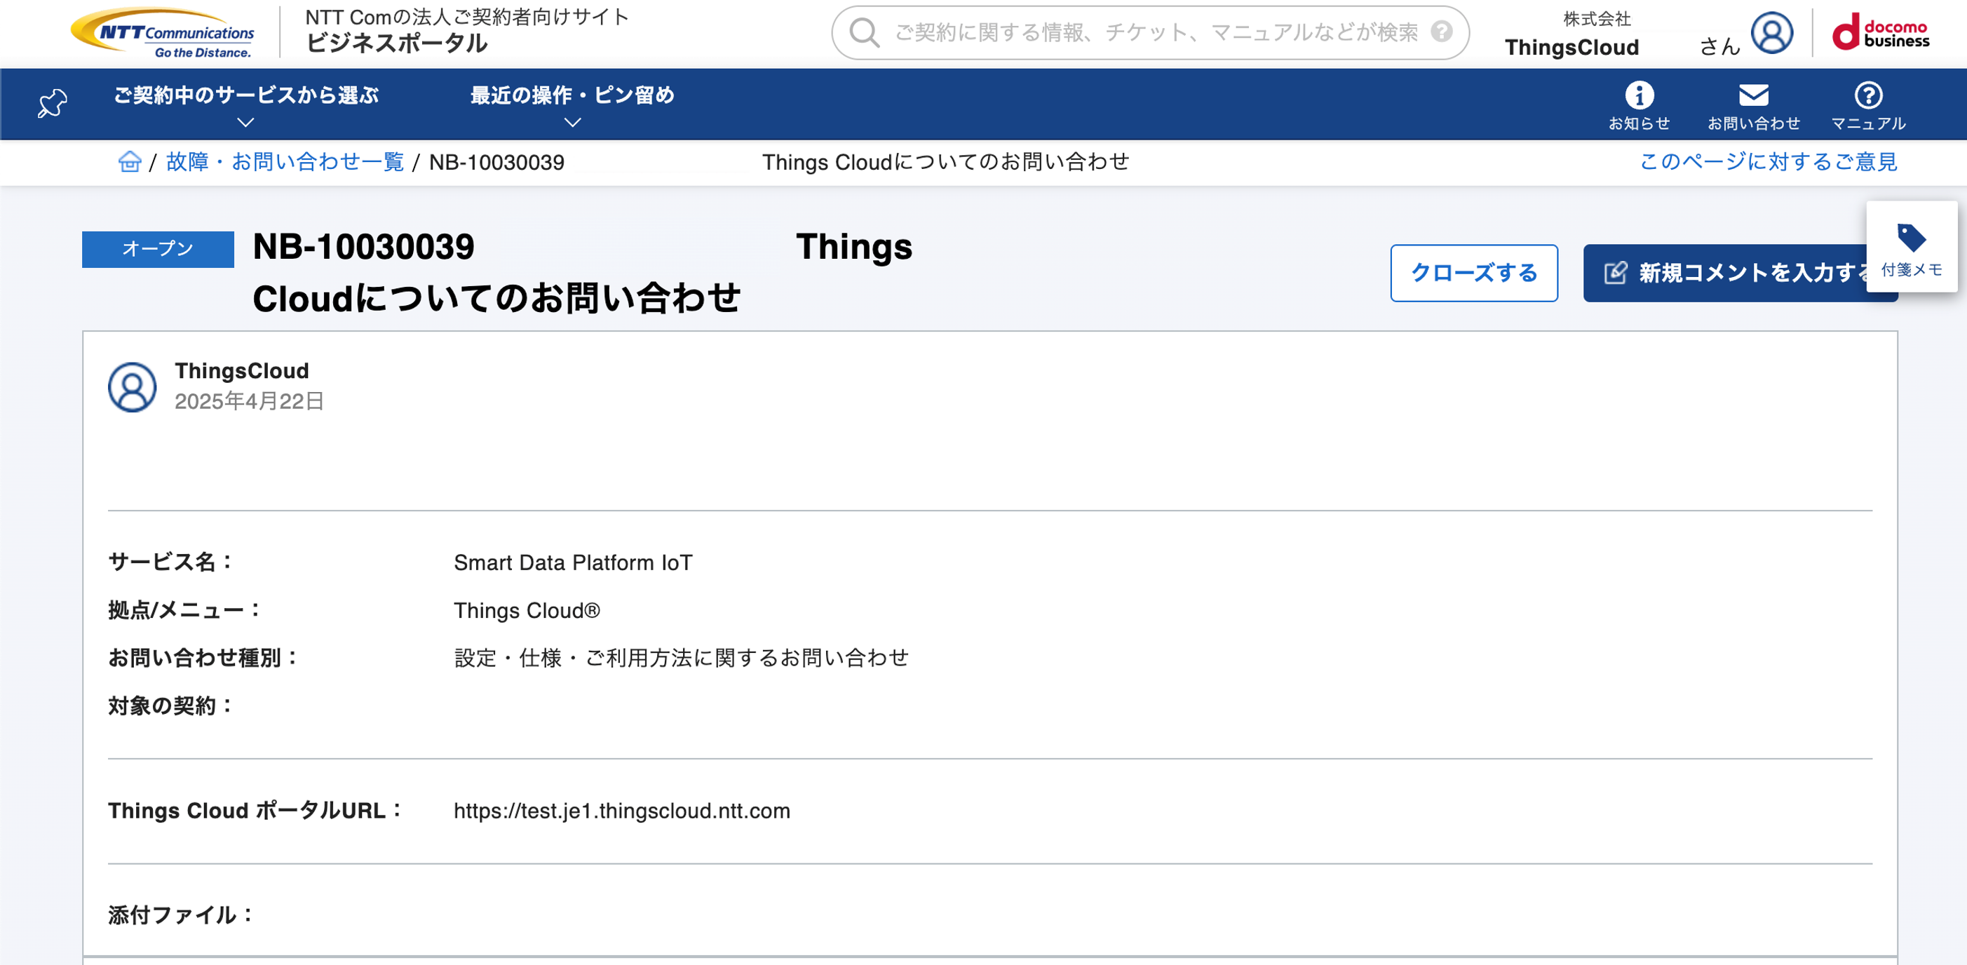The height and width of the screenshot is (965, 1967).
Task: Click Things Cloud® menu value
Action: point(527,611)
